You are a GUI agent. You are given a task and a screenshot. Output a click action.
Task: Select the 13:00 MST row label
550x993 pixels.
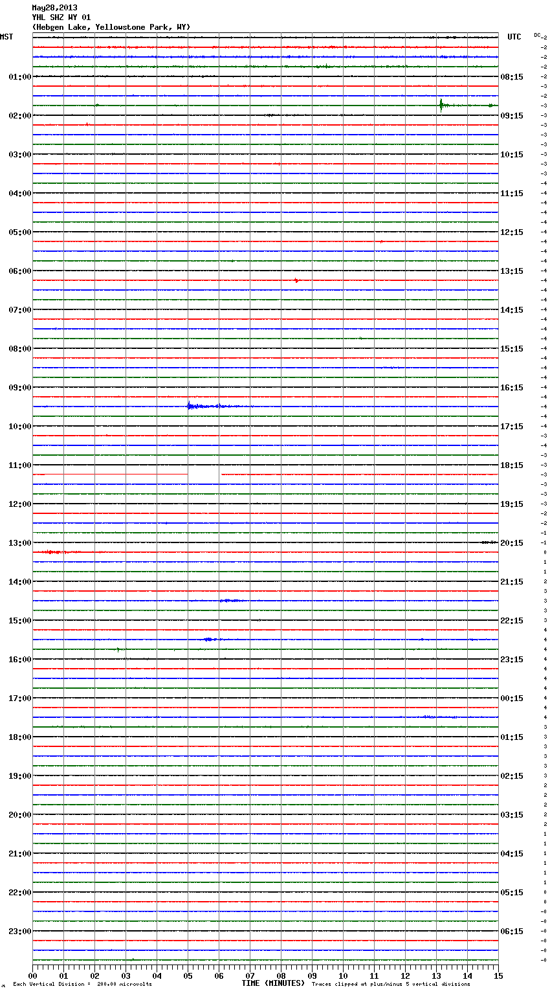(x=20, y=543)
